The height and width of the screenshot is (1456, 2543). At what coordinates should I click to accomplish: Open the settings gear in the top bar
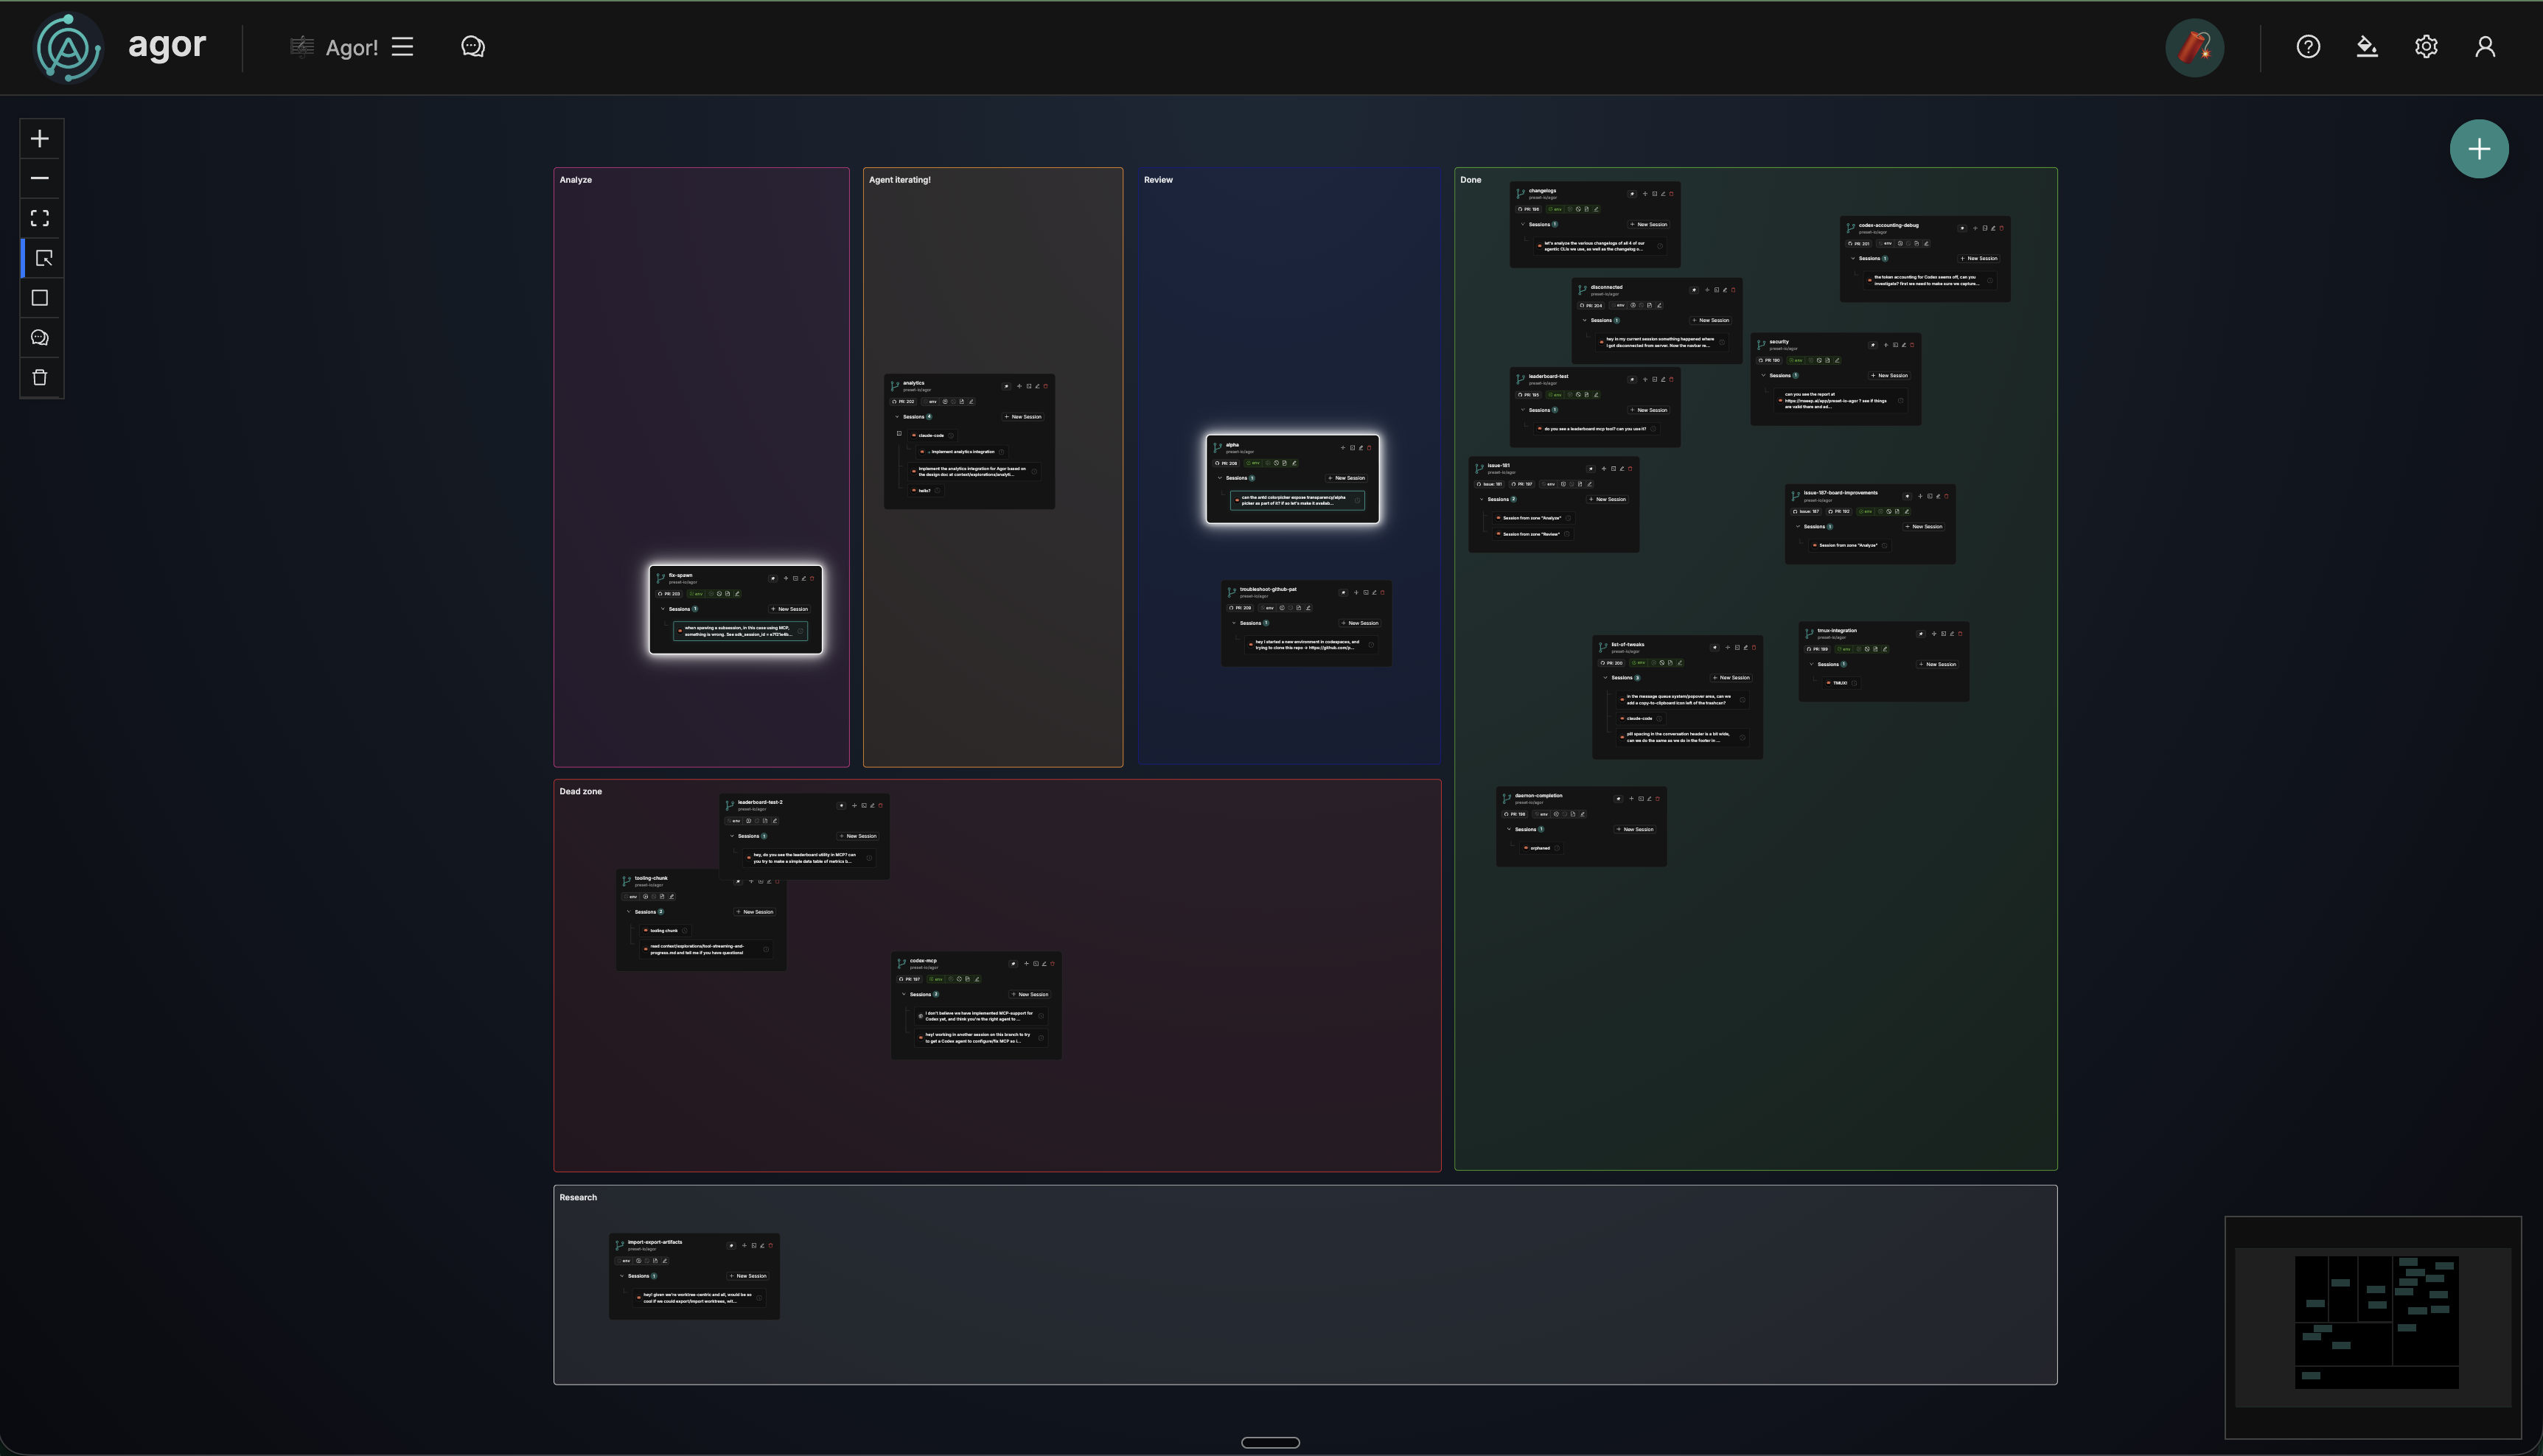tap(2426, 46)
